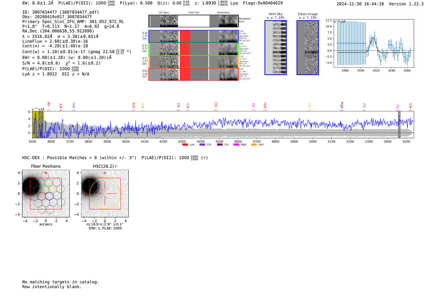Screen dimensions: 446x304
Task: Select the red fiber circle in Fiber Positions
Action: [x=41, y=196]
